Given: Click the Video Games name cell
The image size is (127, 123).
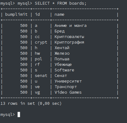Looking at the screenshot, I should [x=68, y=92].
